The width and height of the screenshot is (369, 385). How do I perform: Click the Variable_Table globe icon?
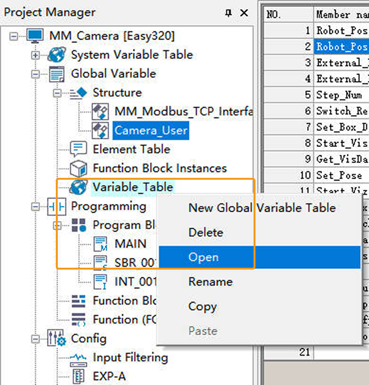click(78, 187)
